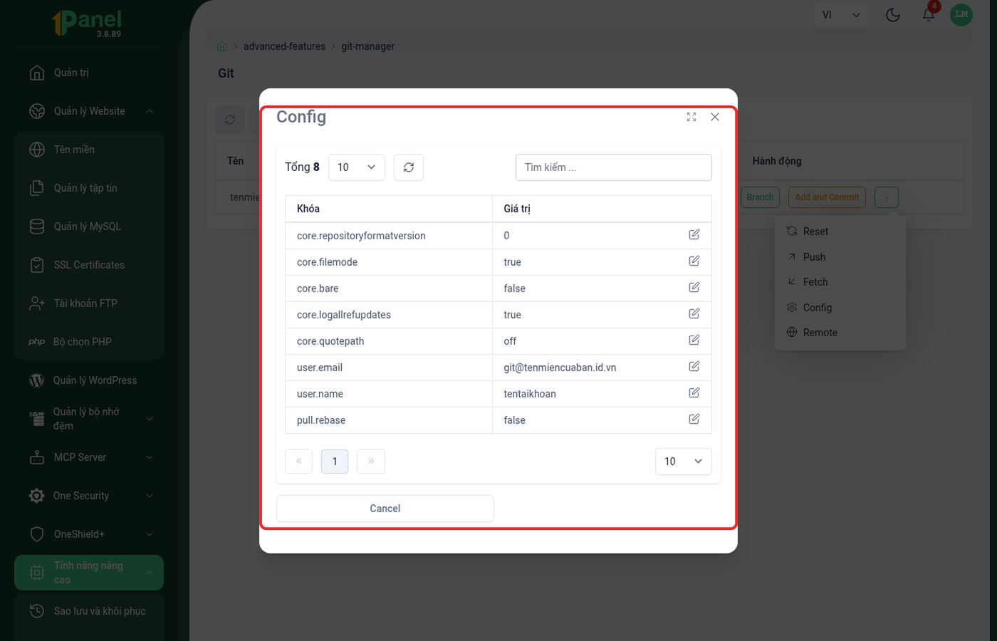The width and height of the screenshot is (997, 641).
Task: Open the VI language selector
Action: coord(841,15)
